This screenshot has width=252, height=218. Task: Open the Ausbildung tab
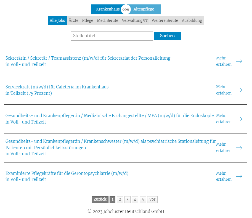point(192,21)
